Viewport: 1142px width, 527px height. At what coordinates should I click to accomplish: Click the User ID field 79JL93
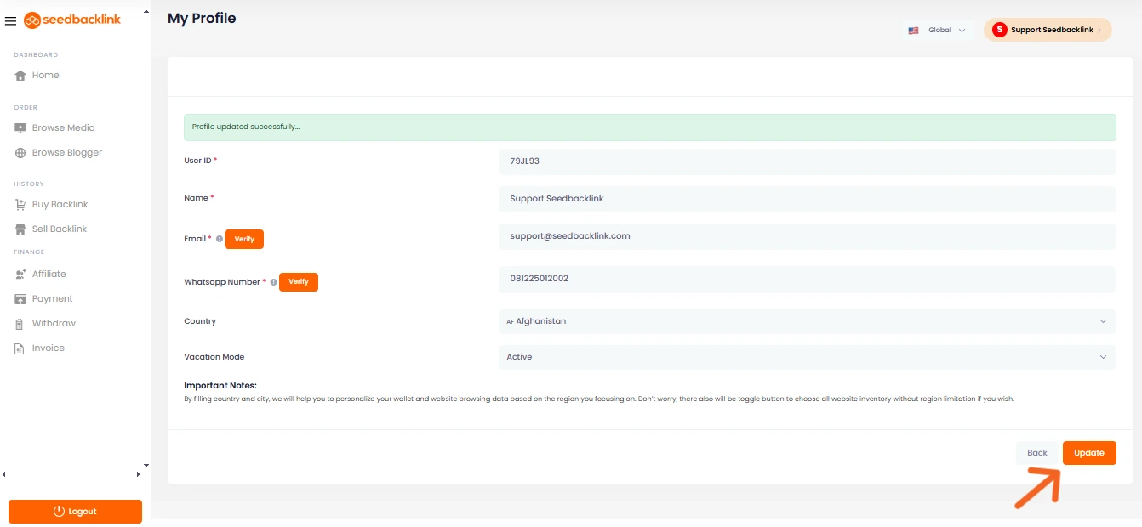[807, 161]
